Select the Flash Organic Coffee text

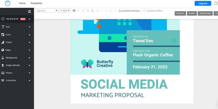[153, 55]
